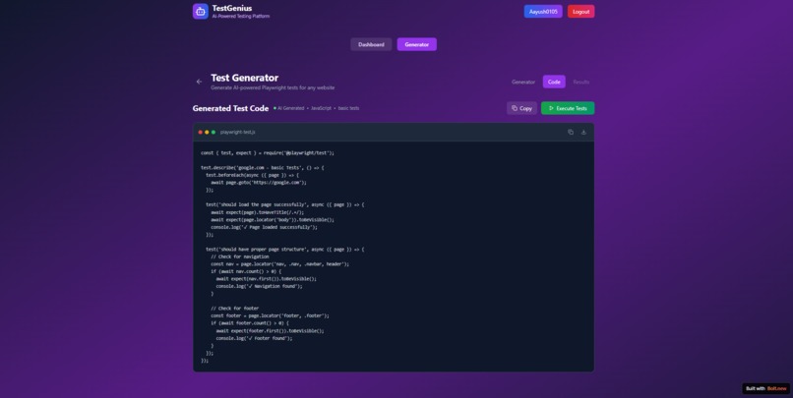793x398 pixels.
Task: Open the Results step tab
Action: click(581, 82)
